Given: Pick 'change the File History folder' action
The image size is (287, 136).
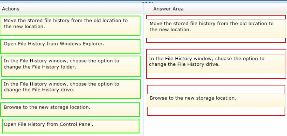Looking at the screenshot, I should [71, 66].
